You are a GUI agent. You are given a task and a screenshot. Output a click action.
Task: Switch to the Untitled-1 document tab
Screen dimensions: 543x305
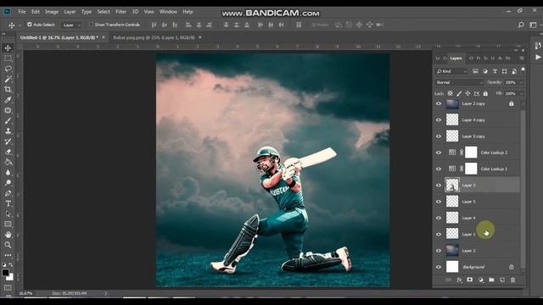tap(59, 37)
